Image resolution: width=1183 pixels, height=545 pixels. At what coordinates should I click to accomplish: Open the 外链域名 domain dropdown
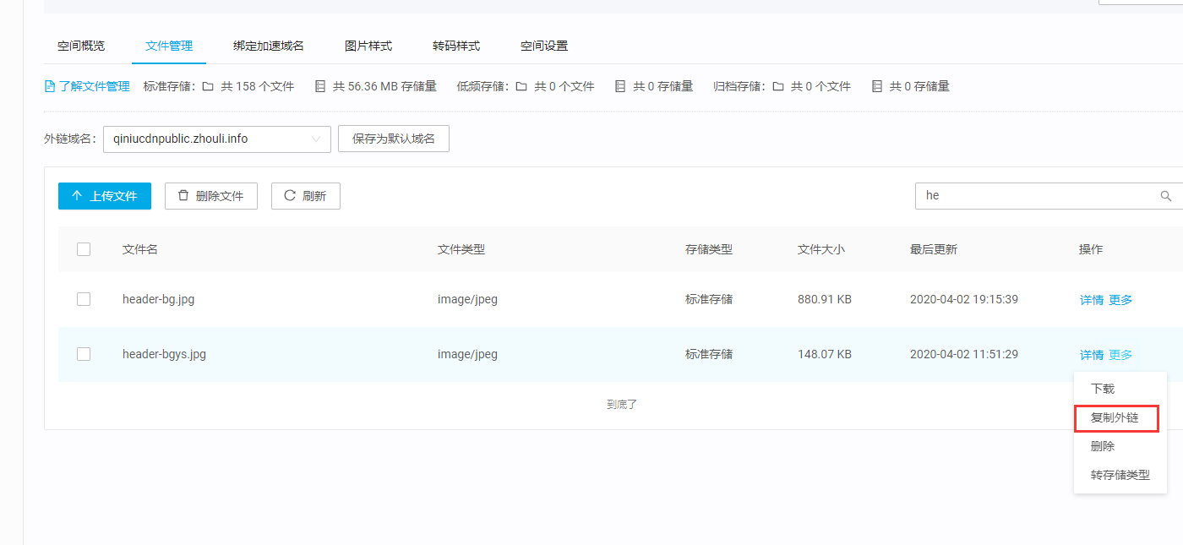[x=216, y=139]
